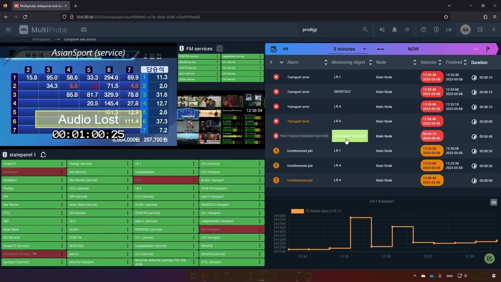Open three-dot menu of KoreanTV tile

click(61, 164)
